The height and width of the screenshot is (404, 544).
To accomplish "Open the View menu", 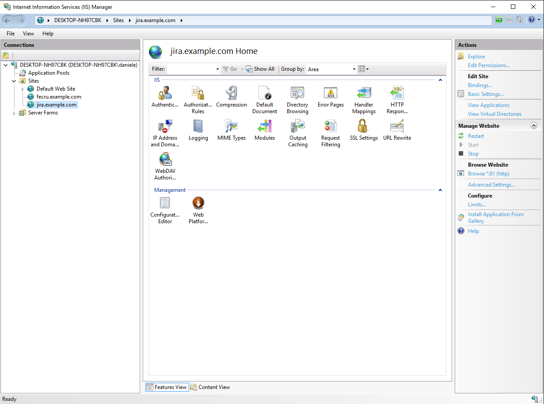I will tap(28, 34).
